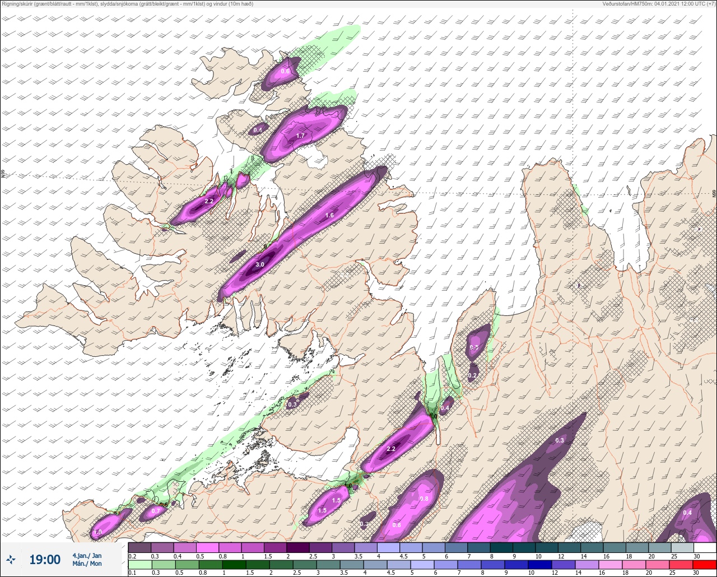Click the 0.4 value left of 1.7
Image resolution: width=717 pixels, height=577 pixels.
tap(258, 130)
